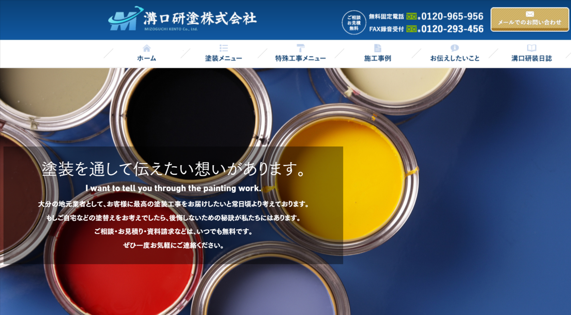Click the info bubble icon above お伝えしたいこと
The image size is (571, 315).
pos(454,48)
